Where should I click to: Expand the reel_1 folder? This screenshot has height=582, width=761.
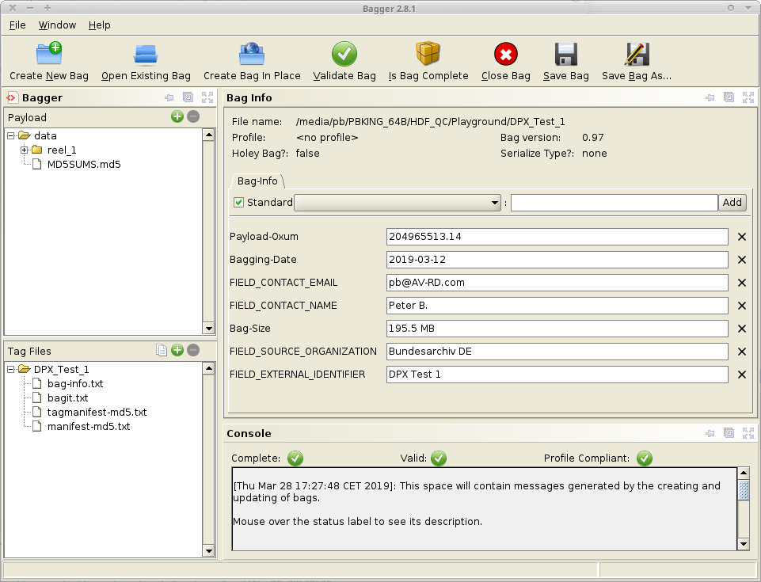(25, 150)
